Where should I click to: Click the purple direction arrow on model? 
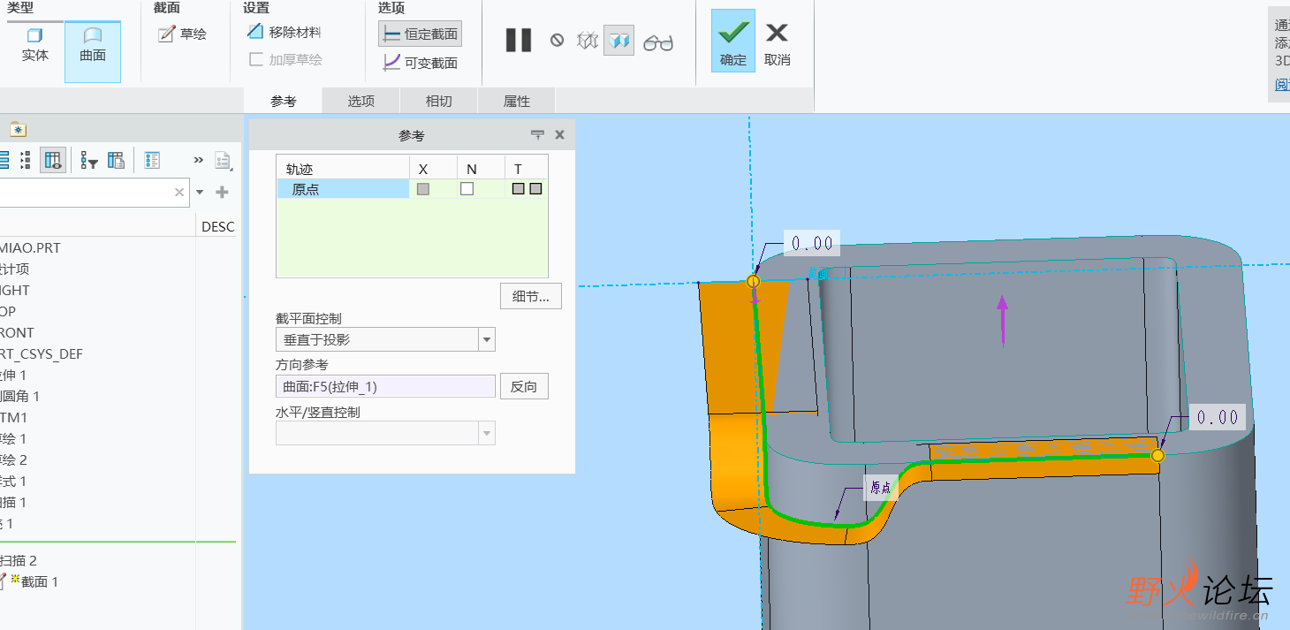pyautogui.click(x=1002, y=320)
